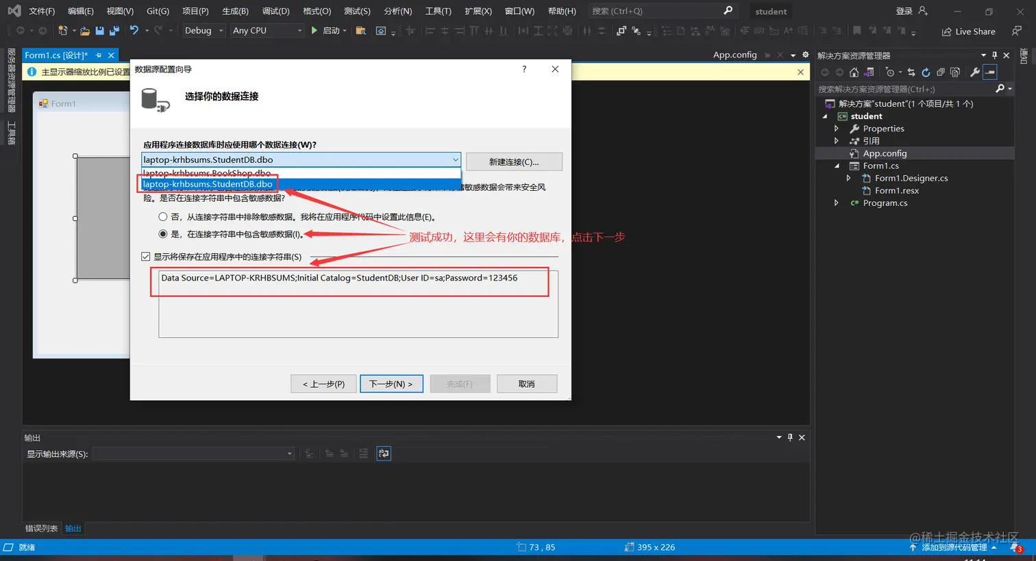The image size is (1036, 561).
Task: Open the Any CPU platform dropdown
Action: [267, 31]
